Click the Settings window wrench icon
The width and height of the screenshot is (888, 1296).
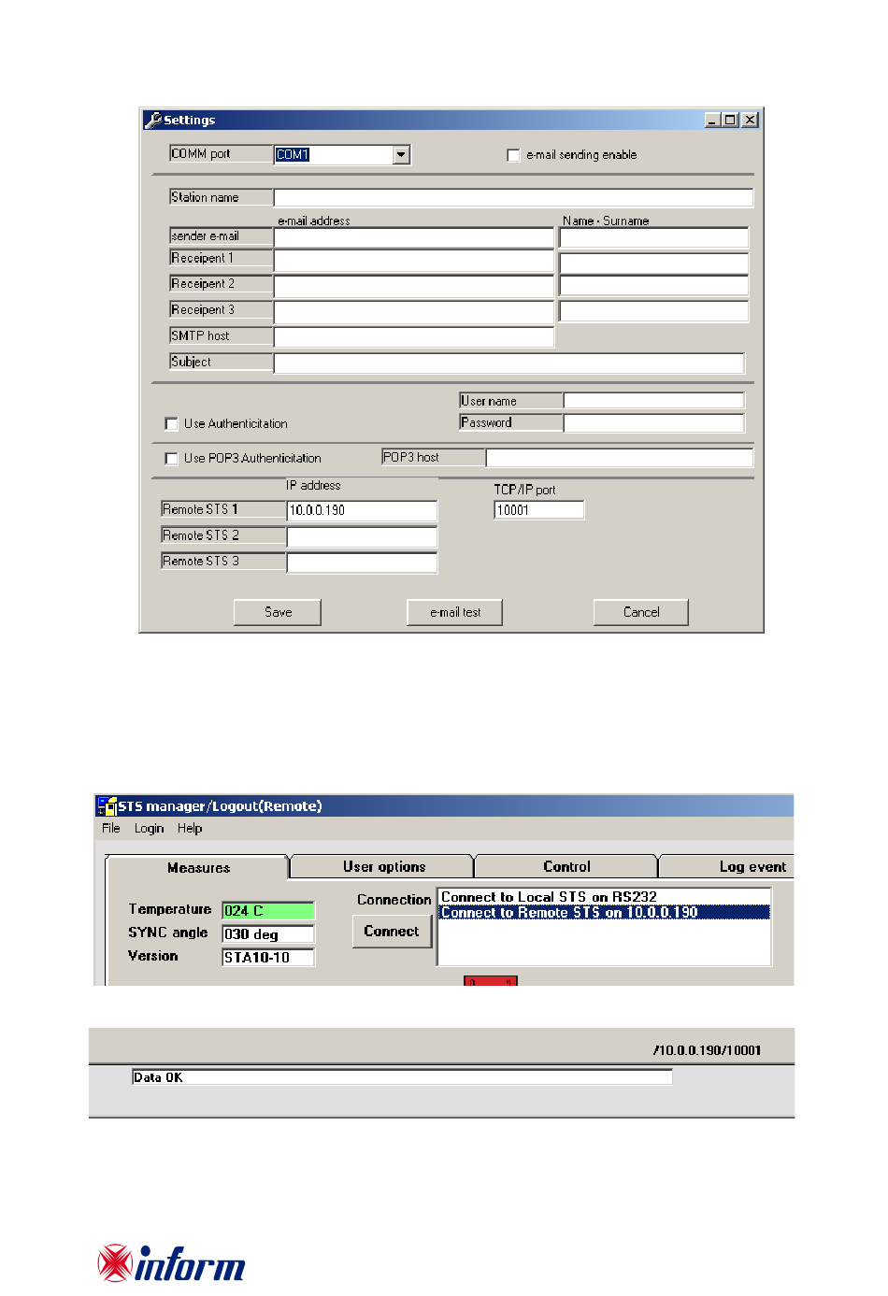click(x=153, y=120)
